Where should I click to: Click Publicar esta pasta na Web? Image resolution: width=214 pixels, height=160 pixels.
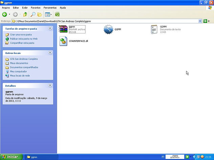[x=24, y=39]
